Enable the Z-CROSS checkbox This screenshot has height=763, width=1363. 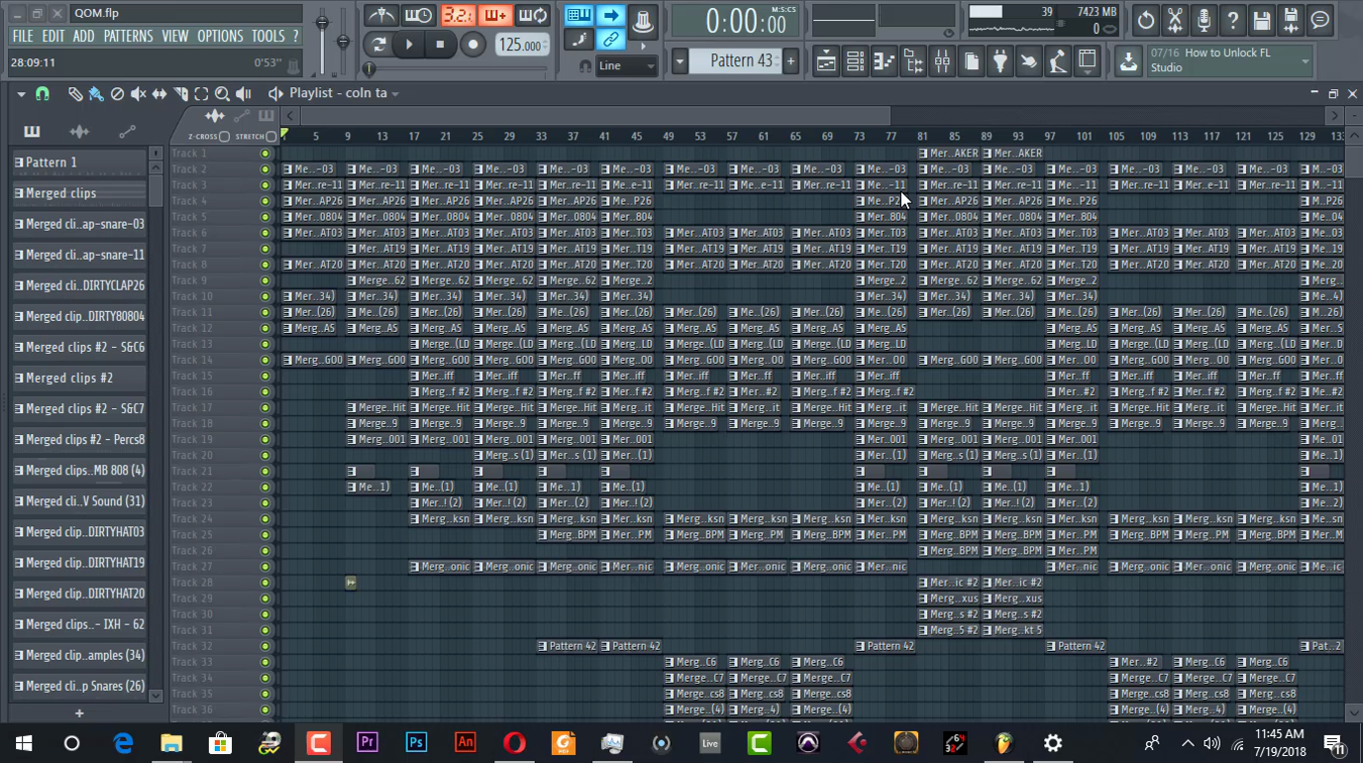[x=225, y=137]
